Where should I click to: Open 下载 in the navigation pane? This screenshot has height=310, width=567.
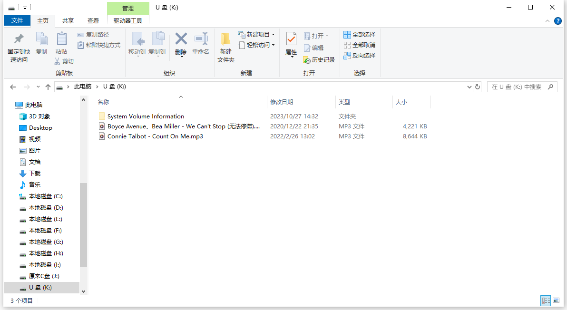35,174
